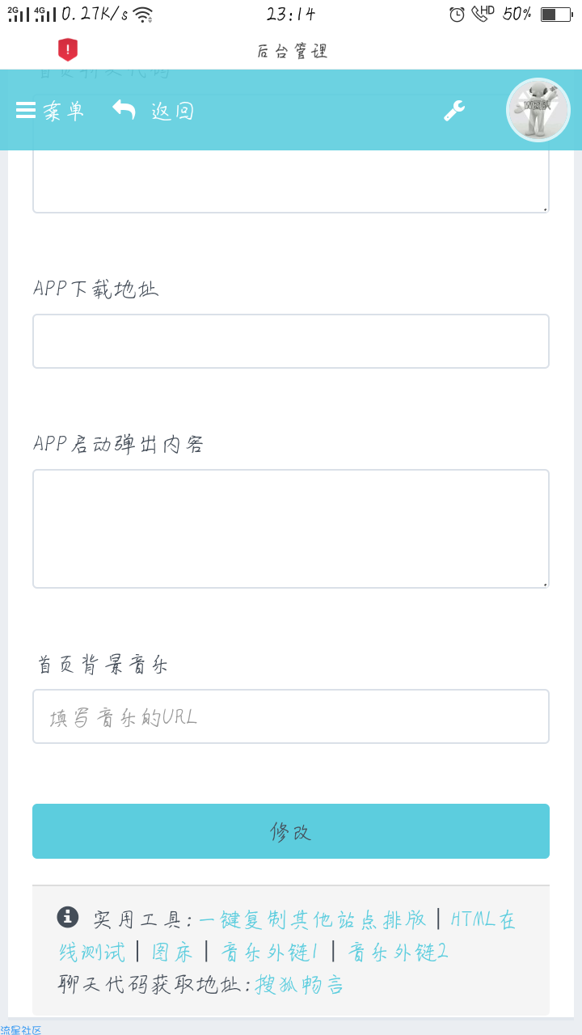The image size is (582, 1035).
Task: Open the 音乐外链2 link
Action: click(x=398, y=953)
